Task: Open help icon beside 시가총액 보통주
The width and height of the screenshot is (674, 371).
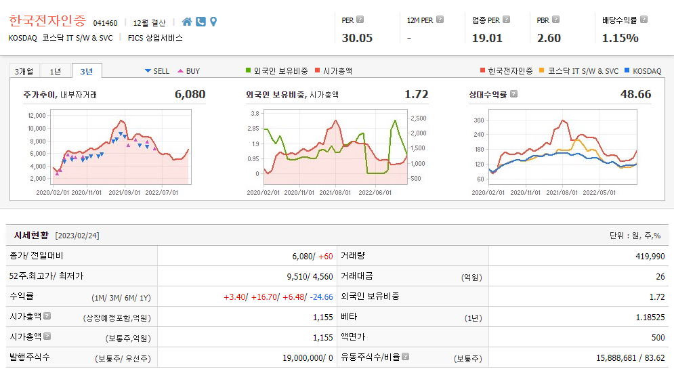Action: click(x=47, y=336)
